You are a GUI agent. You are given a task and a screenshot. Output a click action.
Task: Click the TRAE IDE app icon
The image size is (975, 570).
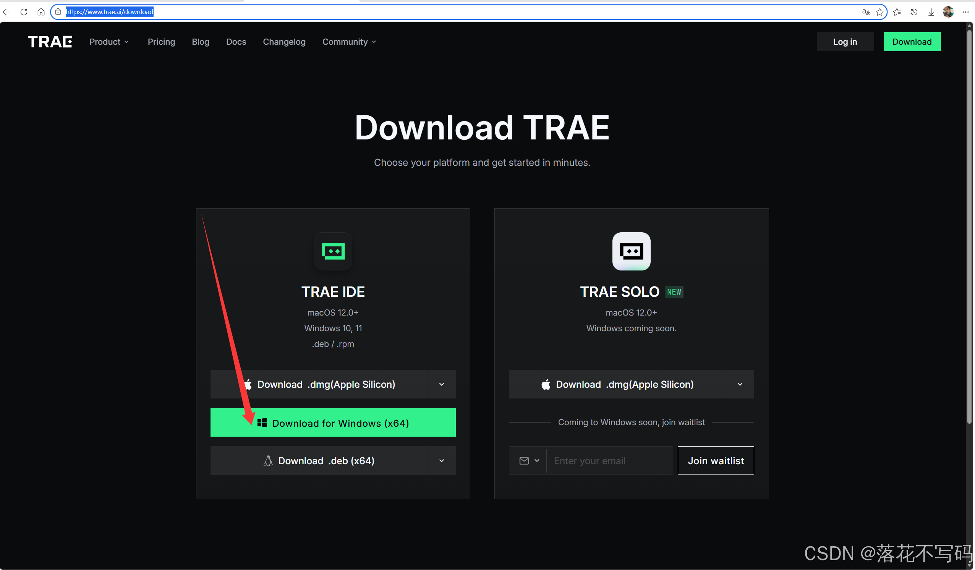333,251
